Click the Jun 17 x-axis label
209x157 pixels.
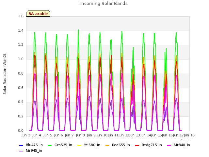click(178, 135)
